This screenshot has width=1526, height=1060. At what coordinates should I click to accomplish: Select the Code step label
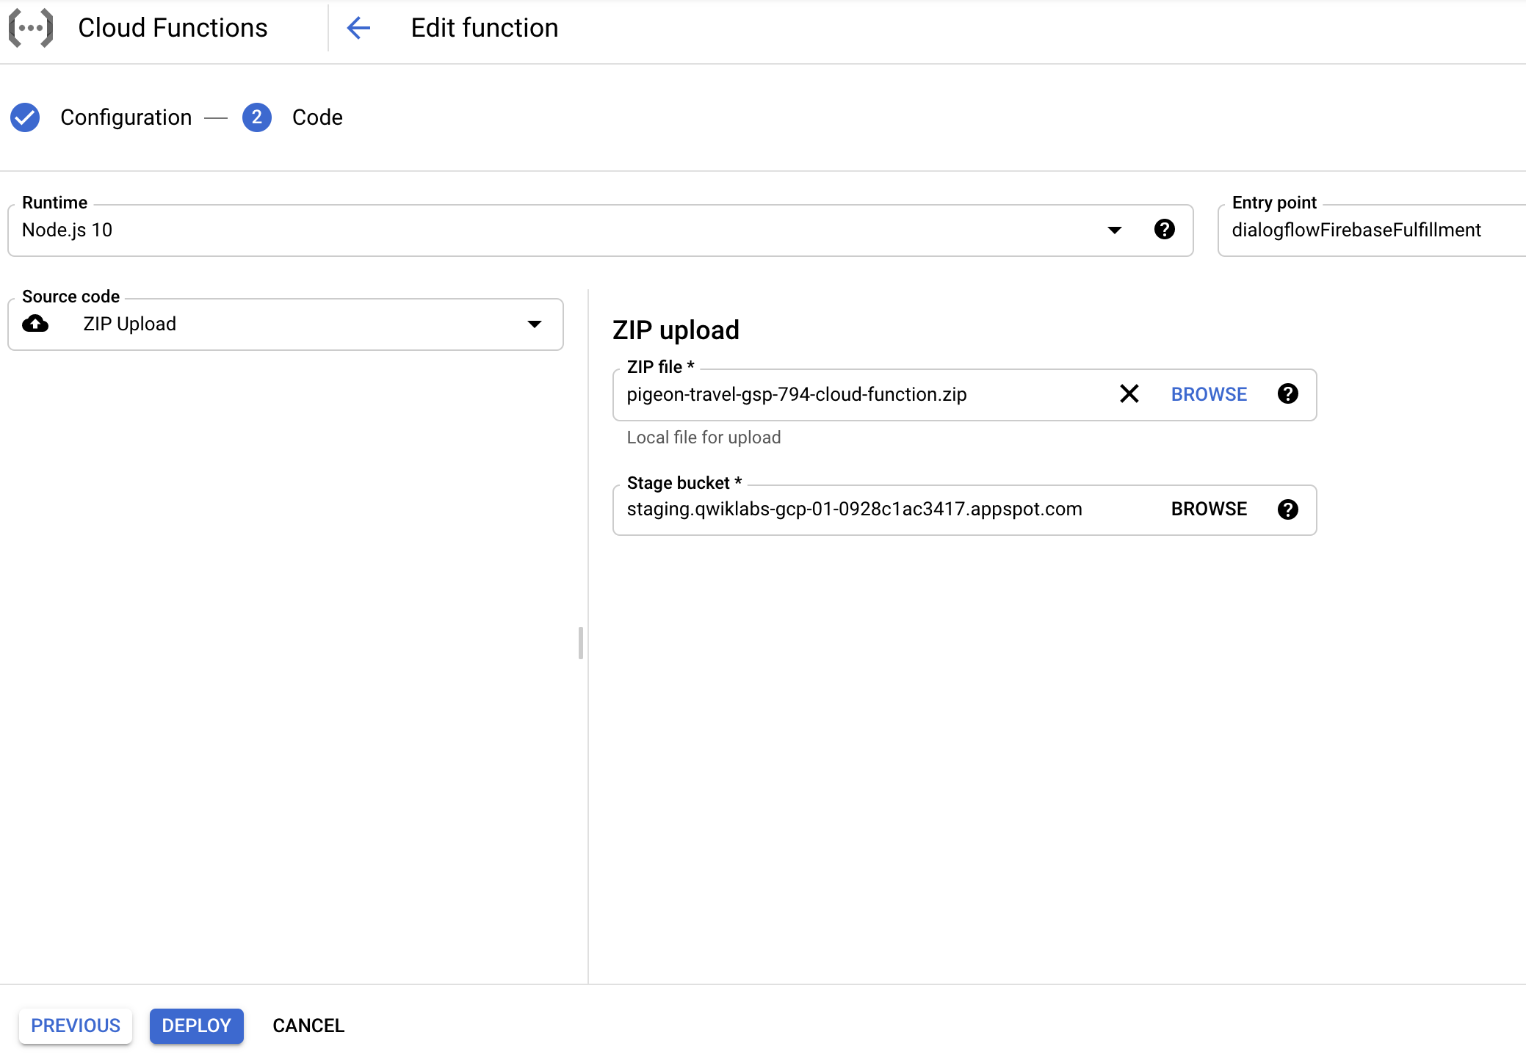coord(317,117)
